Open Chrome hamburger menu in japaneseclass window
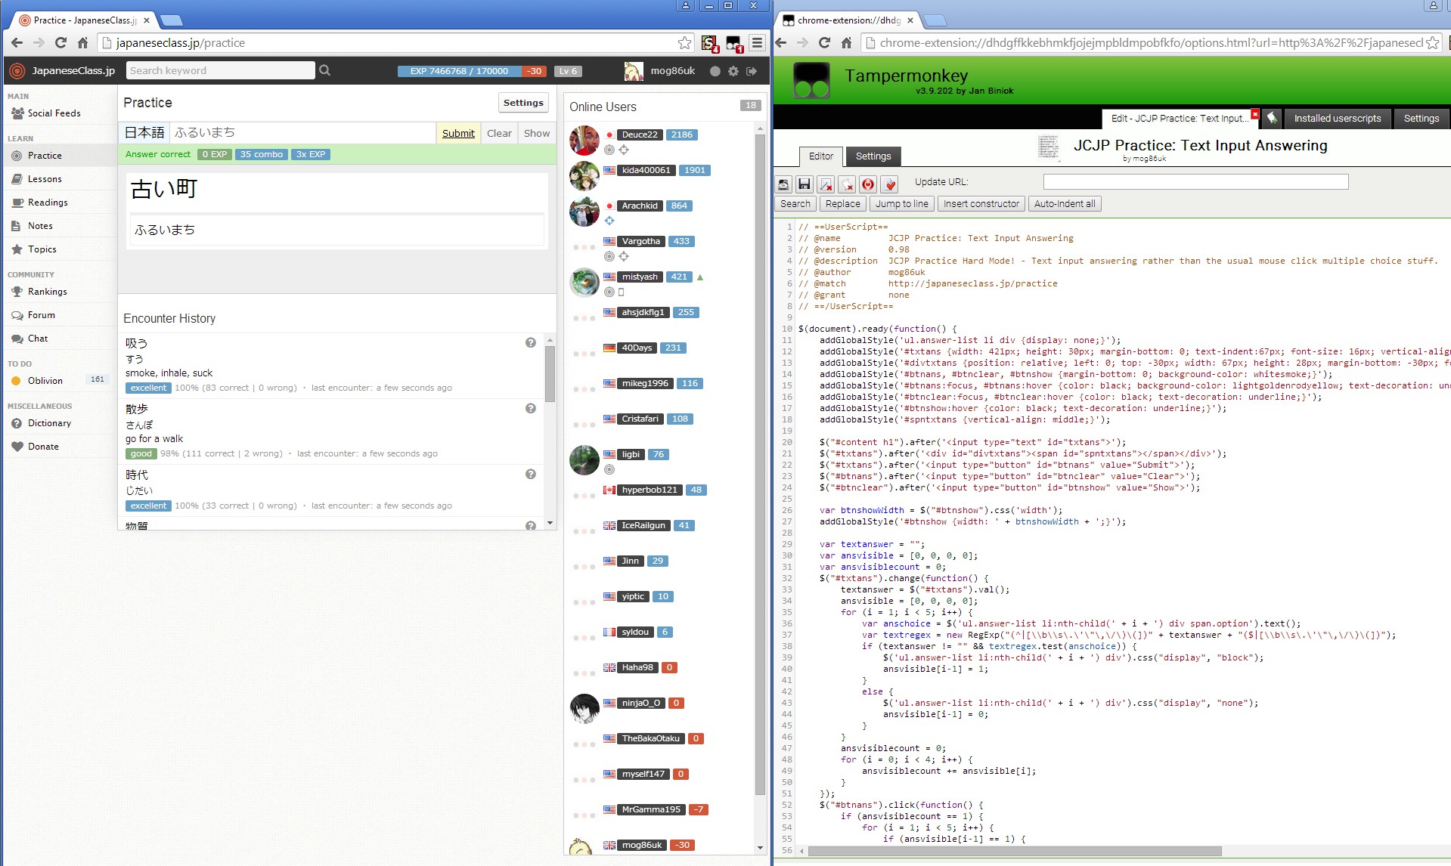The height and width of the screenshot is (866, 1451). pyautogui.click(x=757, y=43)
